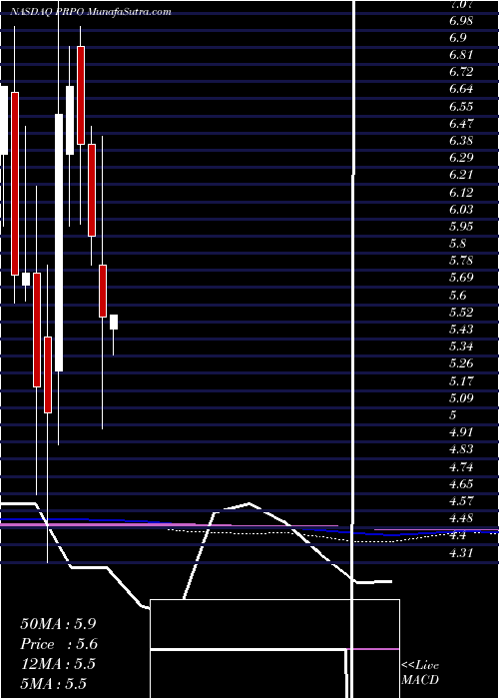499x699 pixels.
Task: Click the 4.74 price axis label
Action: [x=461, y=466]
